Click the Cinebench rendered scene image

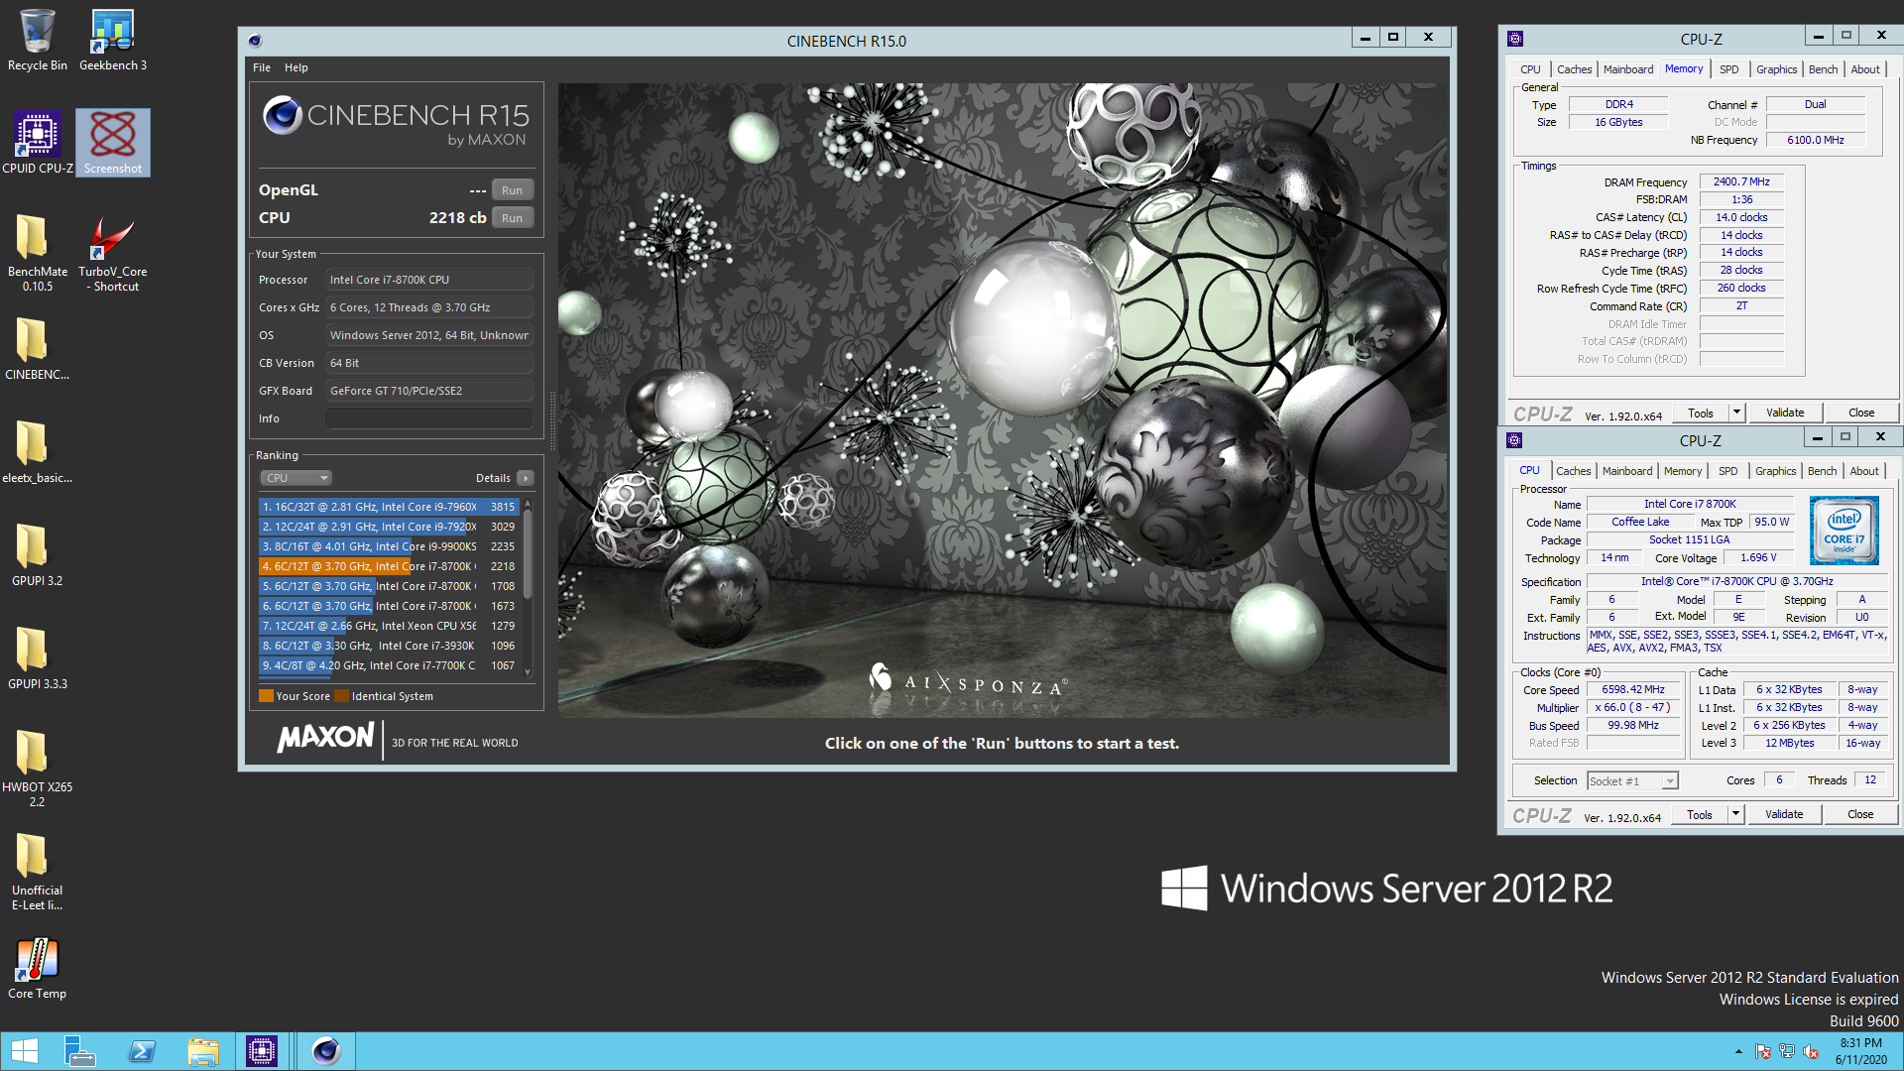tap(1002, 401)
